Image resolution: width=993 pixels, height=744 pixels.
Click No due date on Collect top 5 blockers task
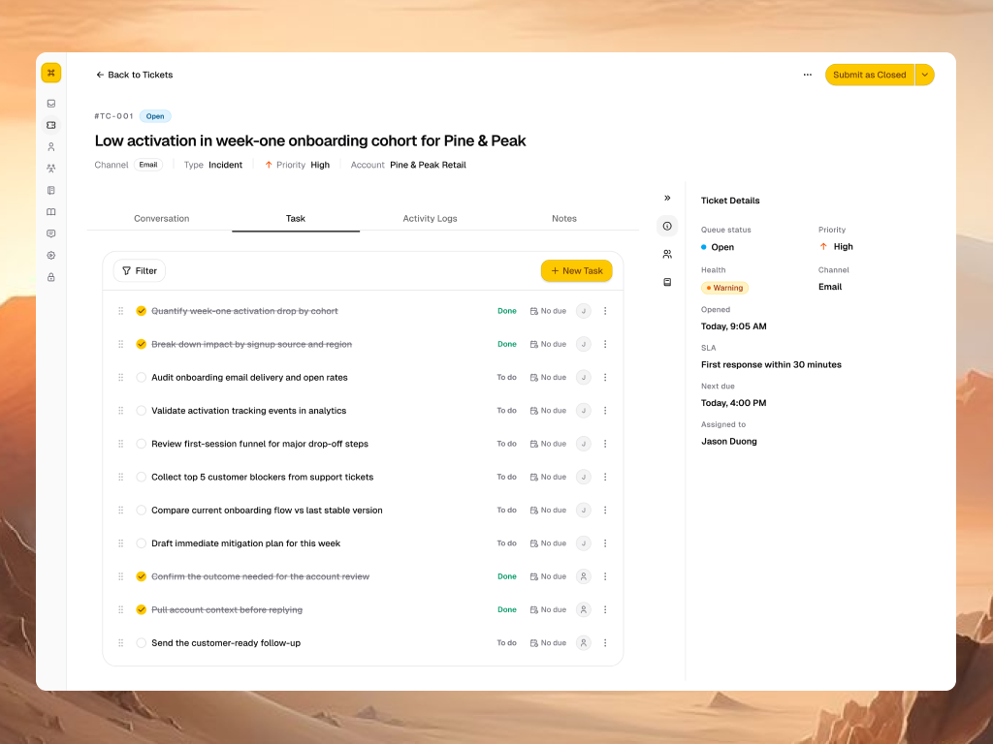click(x=549, y=477)
